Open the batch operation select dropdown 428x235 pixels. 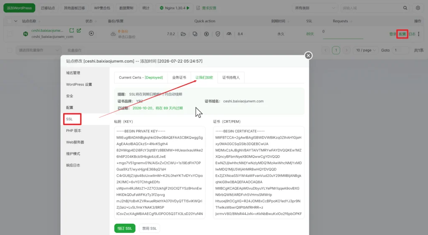pos(38,50)
